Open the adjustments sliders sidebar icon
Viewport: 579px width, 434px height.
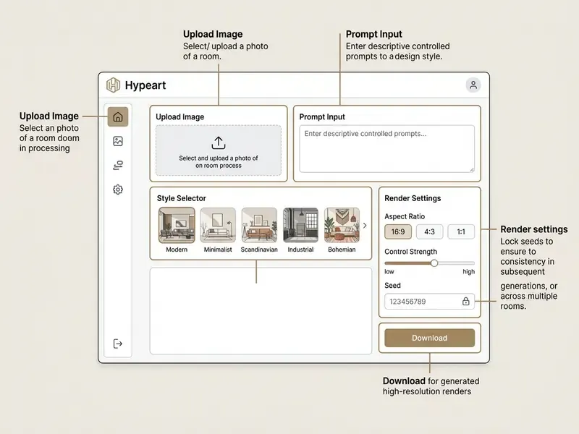(x=118, y=165)
